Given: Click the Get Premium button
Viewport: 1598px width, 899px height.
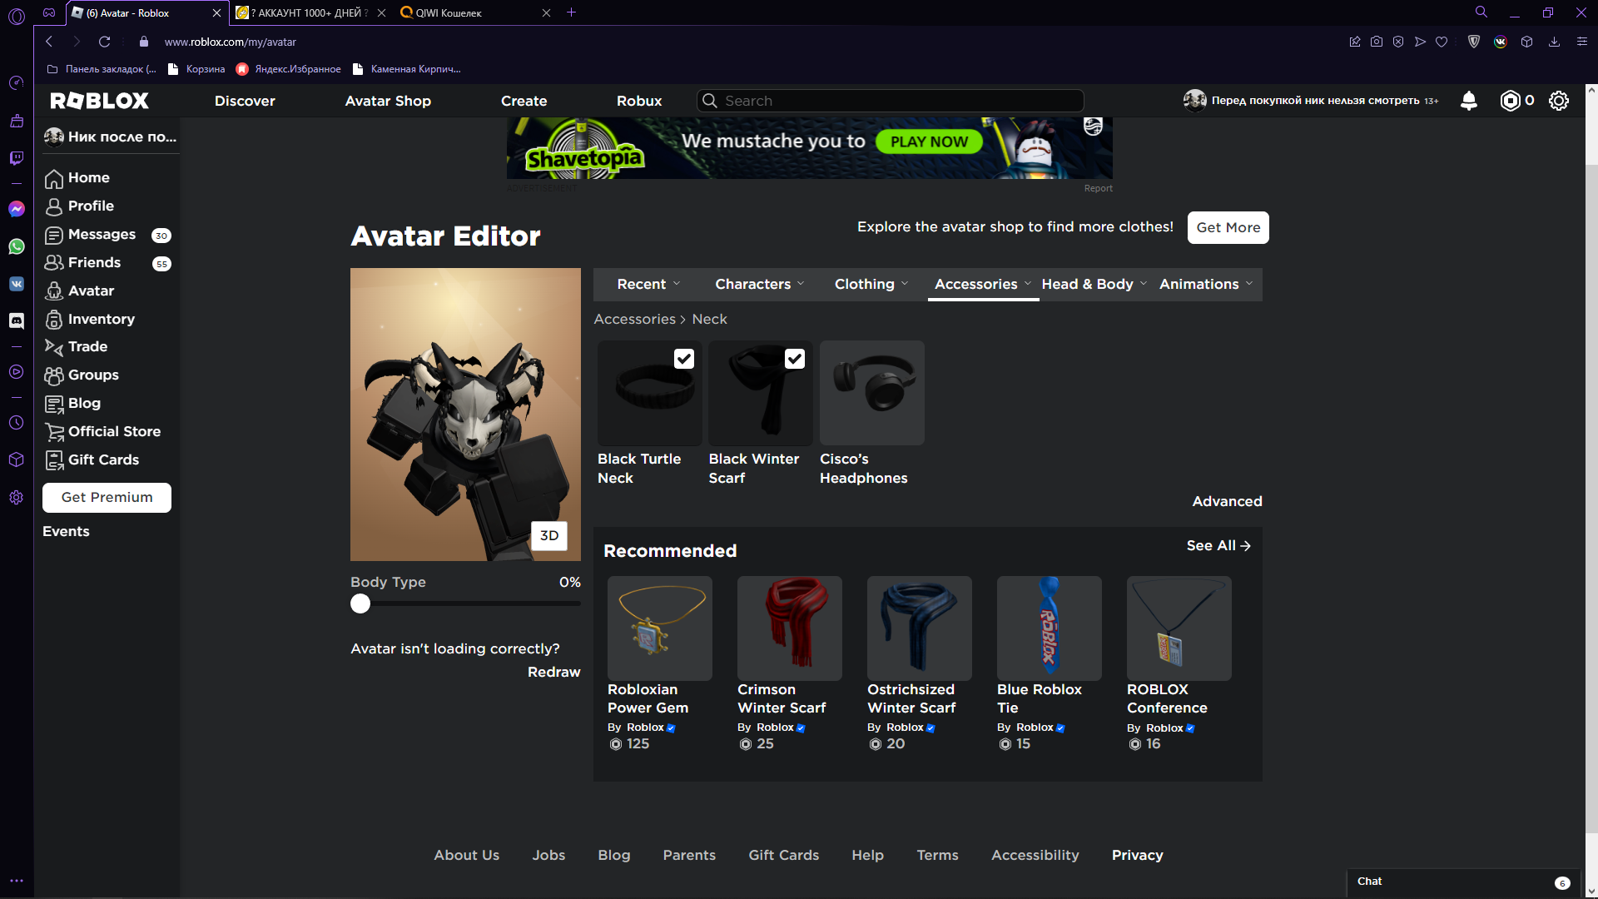Looking at the screenshot, I should click(x=107, y=498).
